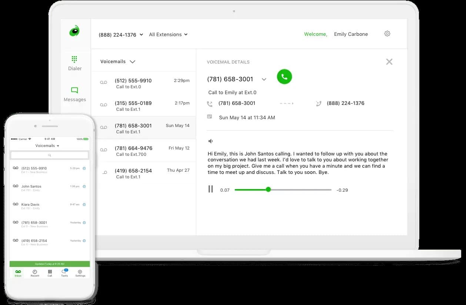466x305 pixels.
Task: Open Messages from the sidebar
Action: pos(74,94)
